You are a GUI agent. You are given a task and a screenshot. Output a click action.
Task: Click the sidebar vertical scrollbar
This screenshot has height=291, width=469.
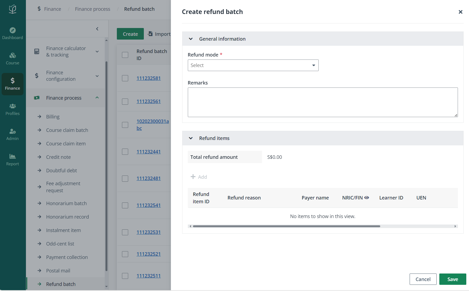tap(106, 166)
